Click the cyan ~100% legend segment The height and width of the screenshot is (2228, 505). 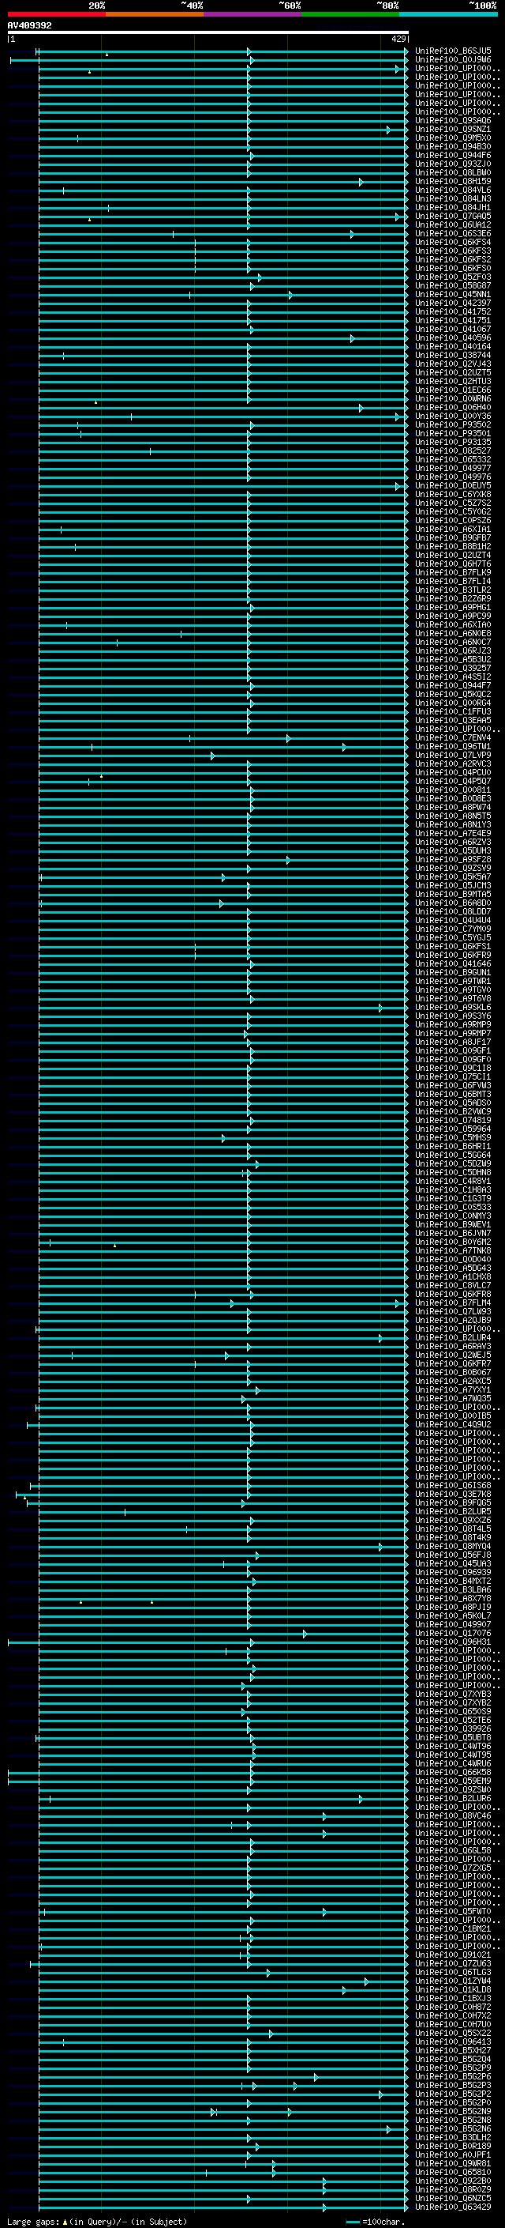(x=448, y=14)
